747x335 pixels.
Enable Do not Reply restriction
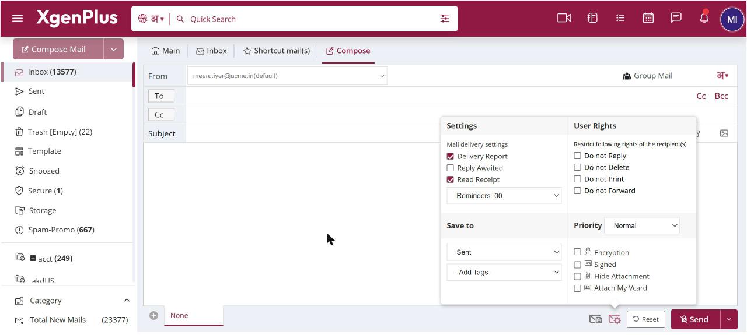click(577, 156)
